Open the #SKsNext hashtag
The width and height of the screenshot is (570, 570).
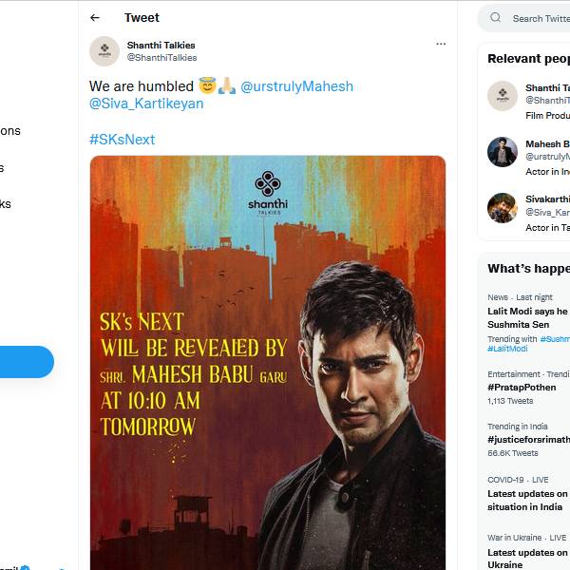click(122, 140)
